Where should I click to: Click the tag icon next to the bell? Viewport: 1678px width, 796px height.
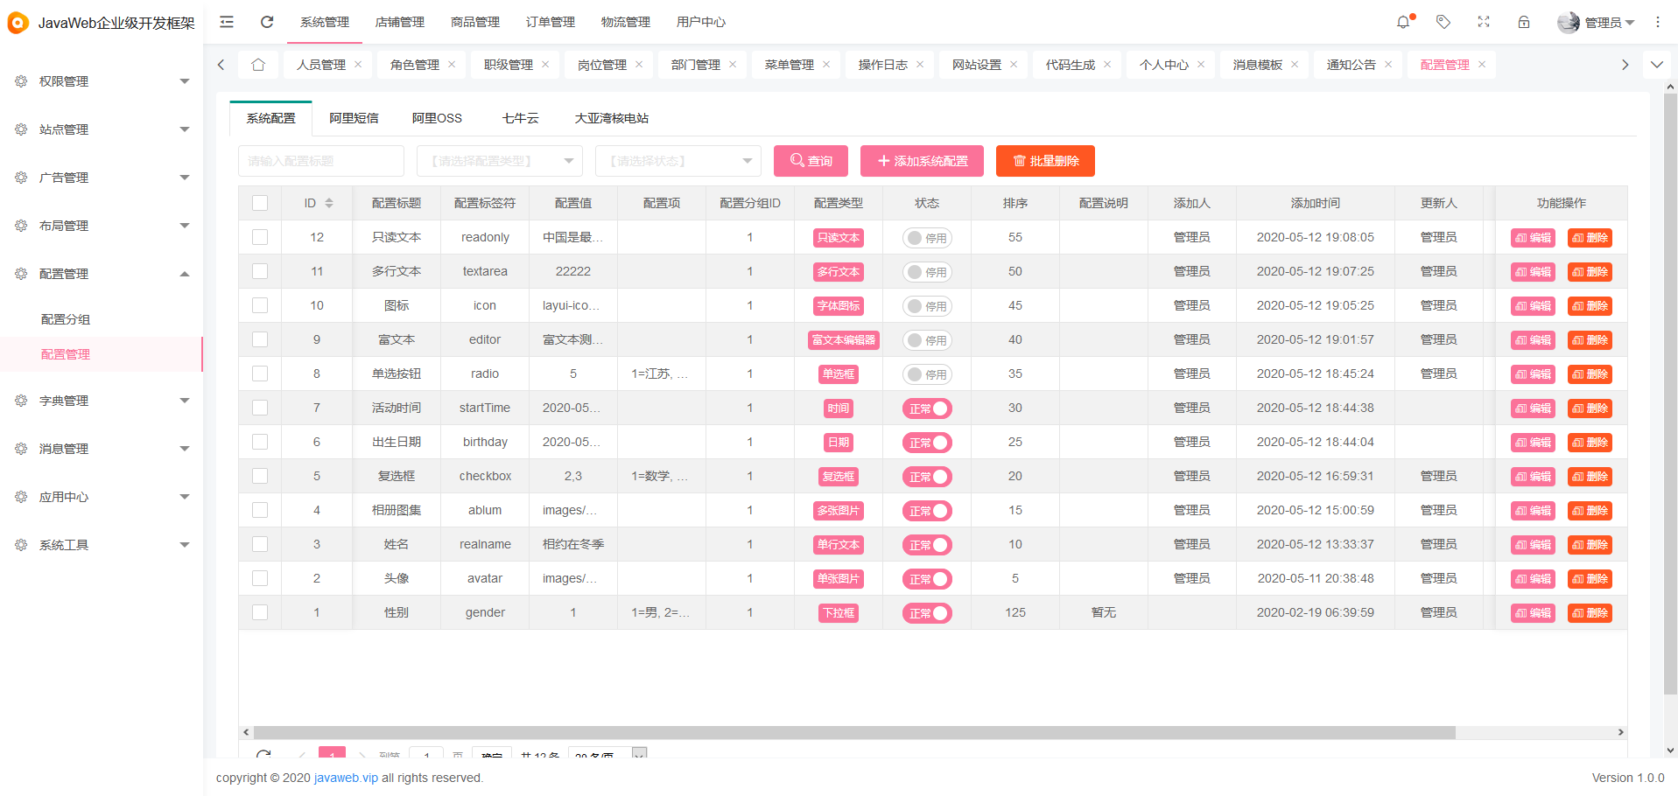(1443, 22)
